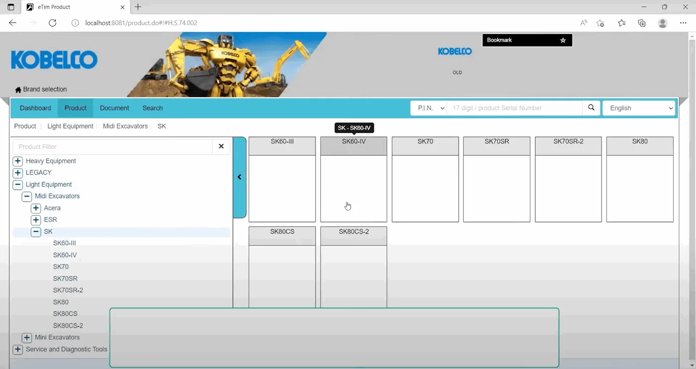Click the small KOBELCO logo near OLD
The height and width of the screenshot is (369, 696).
point(455,51)
